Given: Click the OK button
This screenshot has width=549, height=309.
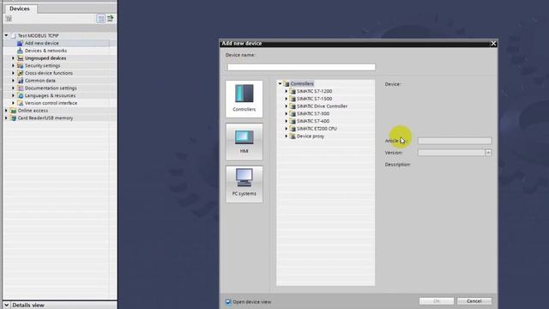Looking at the screenshot, I should point(437,301).
